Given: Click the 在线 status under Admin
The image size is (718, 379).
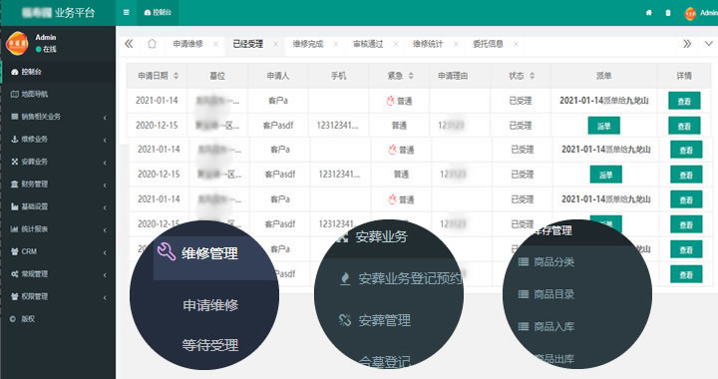Looking at the screenshot, I should pyautogui.click(x=46, y=49).
